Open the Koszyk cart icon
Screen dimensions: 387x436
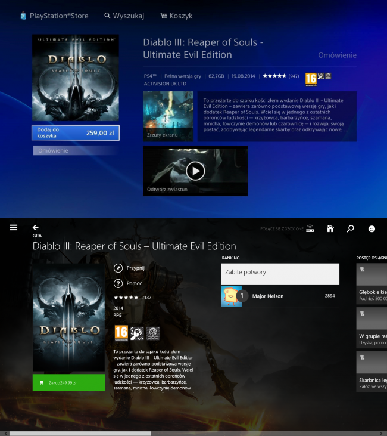164,16
